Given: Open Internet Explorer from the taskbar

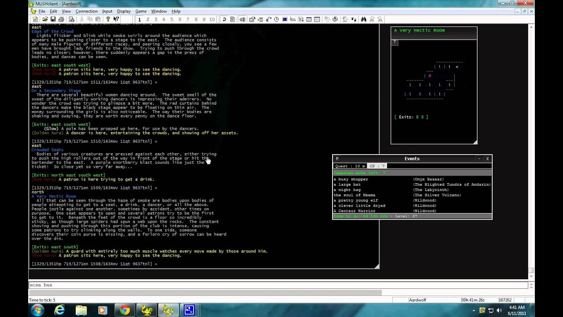Looking at the screenshot, I should point(60,310).
